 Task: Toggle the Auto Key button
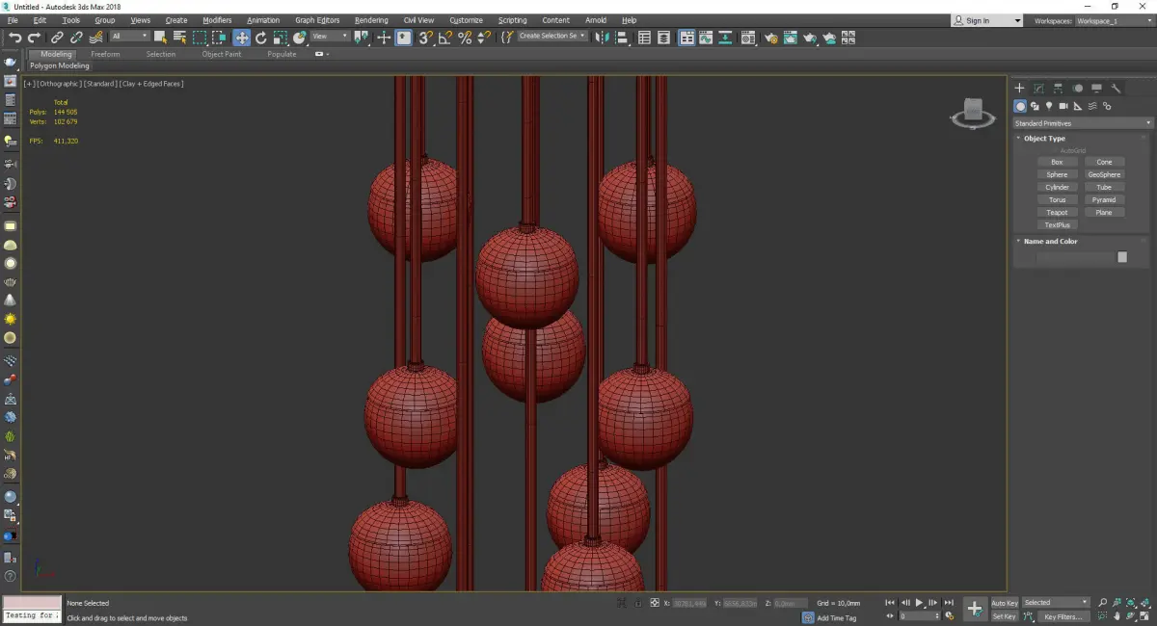(x=1005, y=603)
